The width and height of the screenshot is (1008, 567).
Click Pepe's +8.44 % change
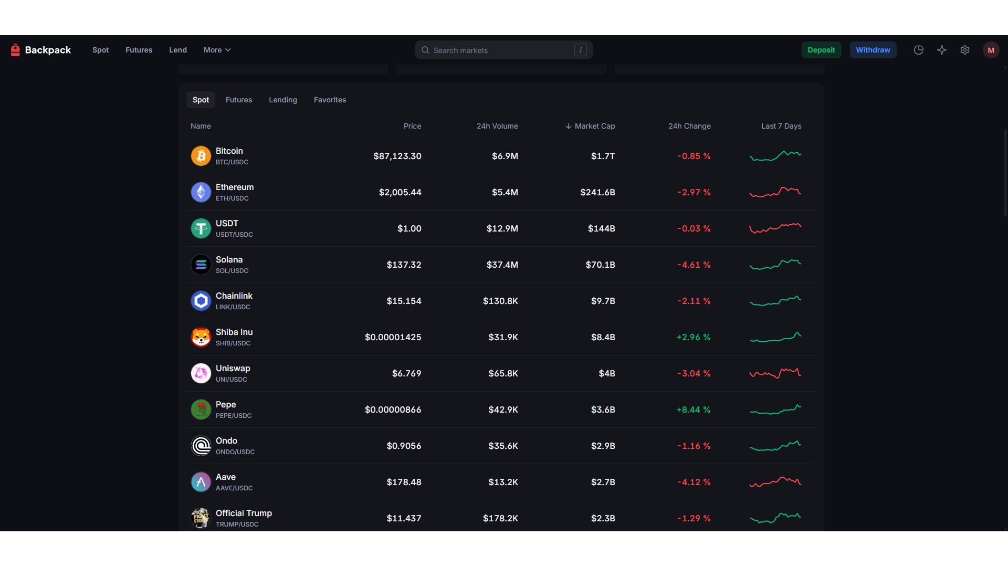(694, 409)
